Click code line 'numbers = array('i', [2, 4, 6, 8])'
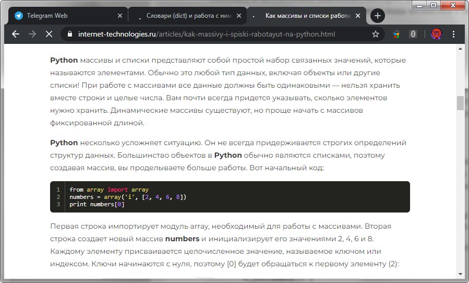Image resolution: width=469 pixels, height=283 pixels. (x=128, y=197)
